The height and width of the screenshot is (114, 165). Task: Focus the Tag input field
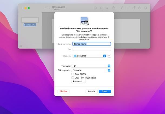pyautogui.click(x=91, y=49)
